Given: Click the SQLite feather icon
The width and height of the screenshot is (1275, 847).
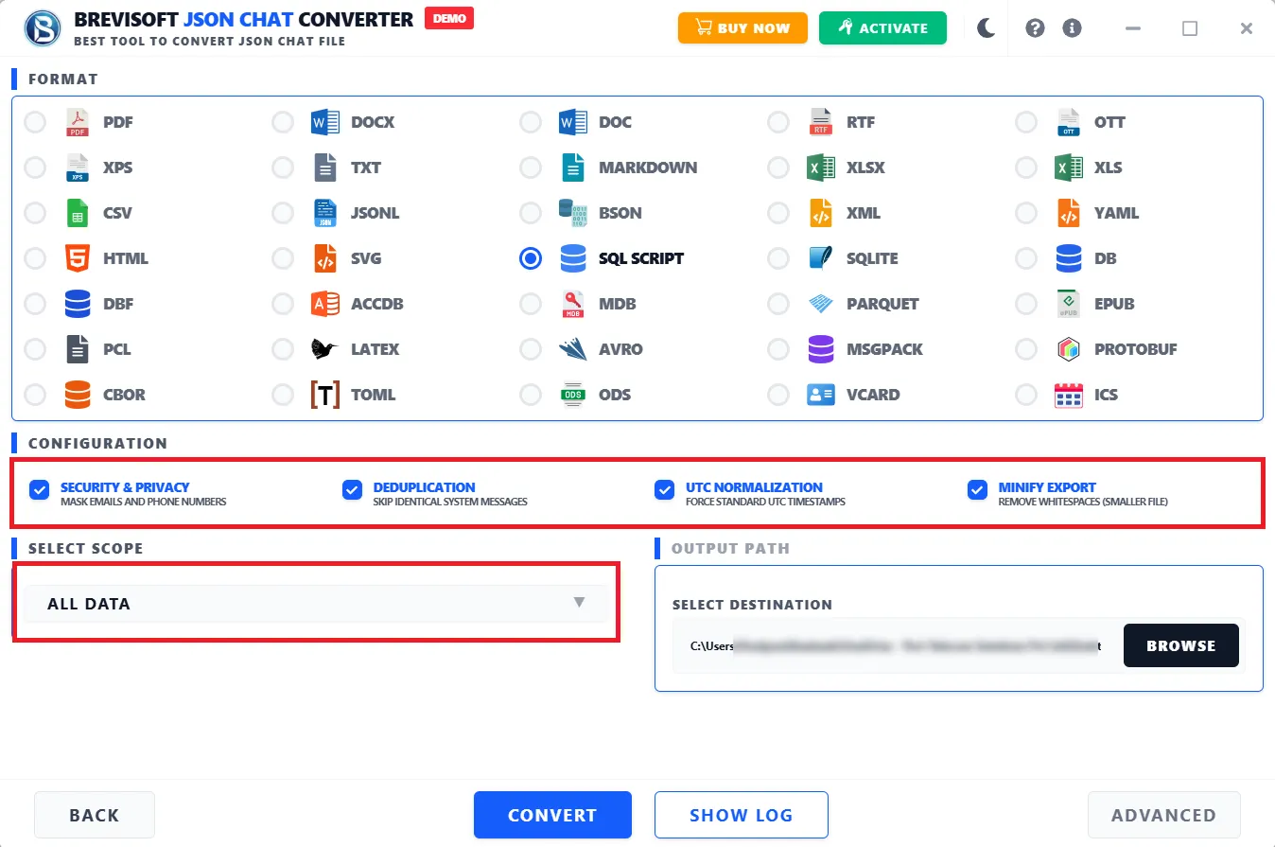Looking at the screenshot, I should [821, 258].
